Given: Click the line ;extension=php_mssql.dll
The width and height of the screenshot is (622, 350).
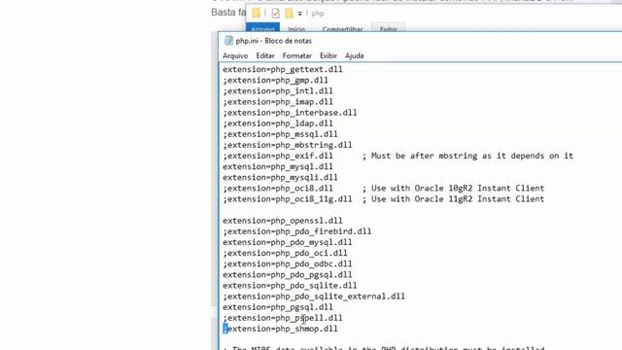Looking at the screenshot, I should tap(280, 134).
